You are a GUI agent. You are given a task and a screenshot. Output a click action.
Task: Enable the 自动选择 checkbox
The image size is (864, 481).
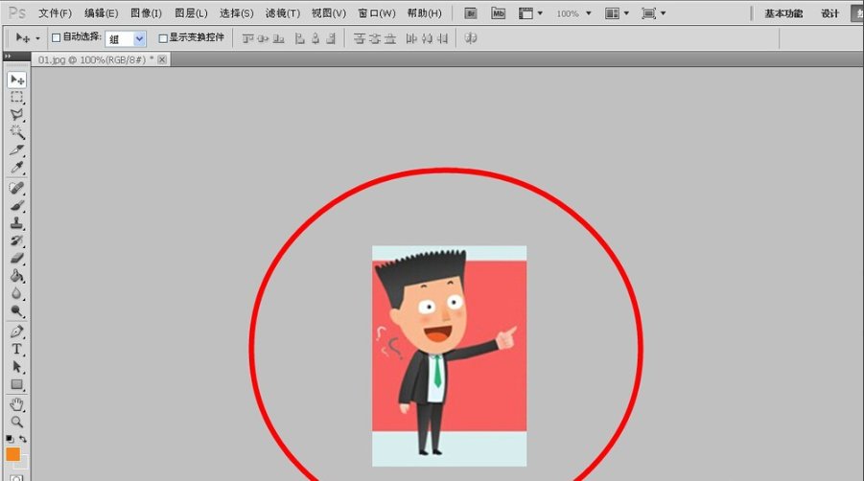coord(56,38)
